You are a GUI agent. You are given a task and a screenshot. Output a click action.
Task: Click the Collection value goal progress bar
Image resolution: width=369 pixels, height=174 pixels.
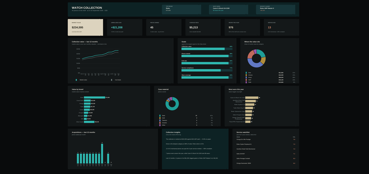click(x=207, y=49)
